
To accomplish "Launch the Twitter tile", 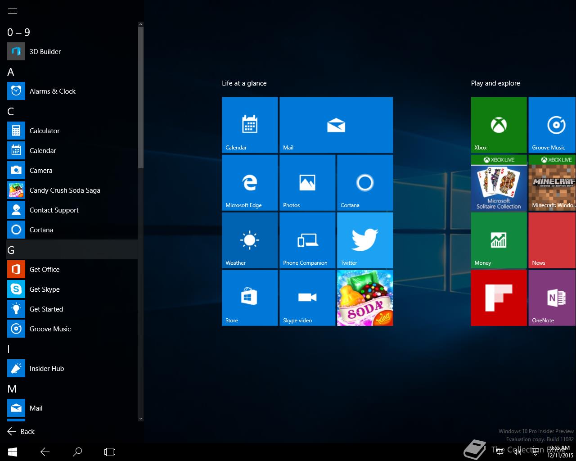I will [365, 240].
